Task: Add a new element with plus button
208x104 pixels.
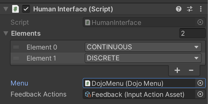Action: point(177,70)
